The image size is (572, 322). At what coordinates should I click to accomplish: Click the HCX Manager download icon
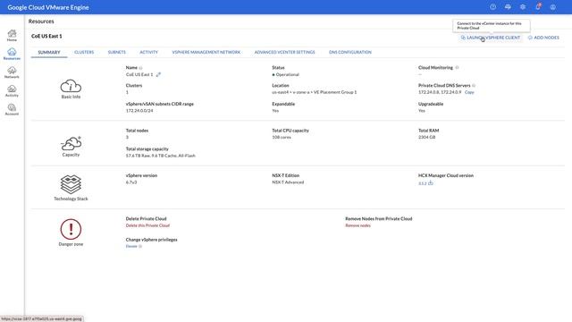click(431, 182)
